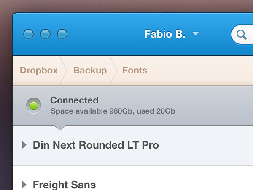Go to Dropbox in the breadcrumb
This screenshot has width=253, height=190.
click(38, 71)
